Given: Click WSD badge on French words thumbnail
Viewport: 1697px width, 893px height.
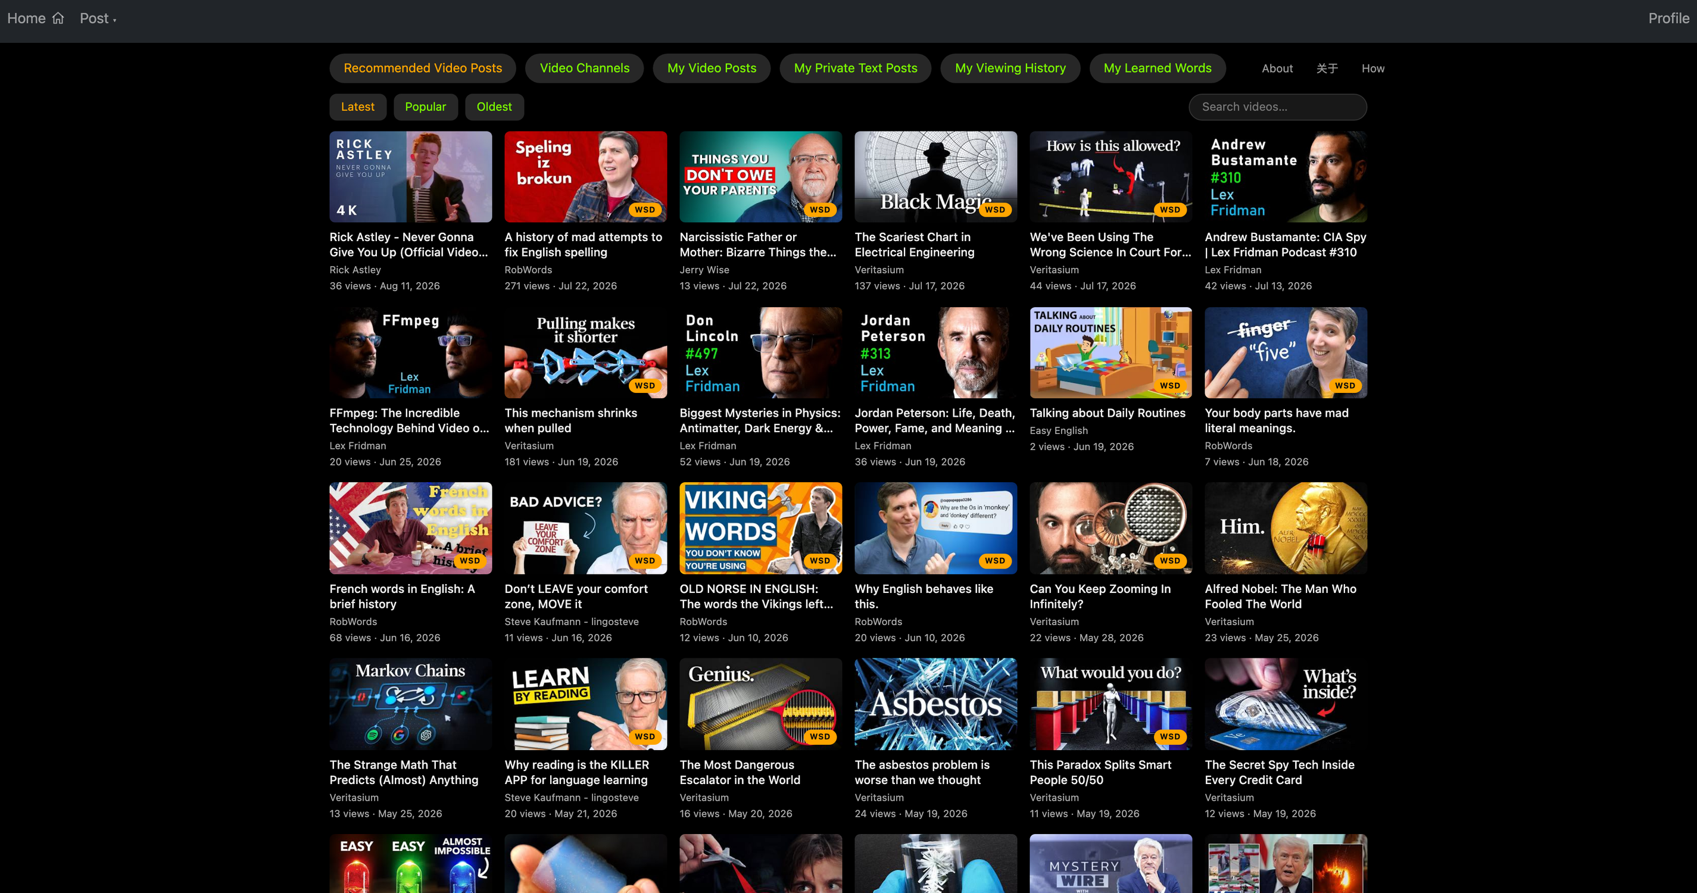Looking at the screenshot, I should click(470, 560).
